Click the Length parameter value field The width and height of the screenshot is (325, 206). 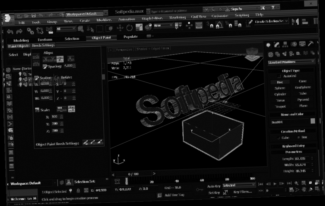(x=302, y=159)
